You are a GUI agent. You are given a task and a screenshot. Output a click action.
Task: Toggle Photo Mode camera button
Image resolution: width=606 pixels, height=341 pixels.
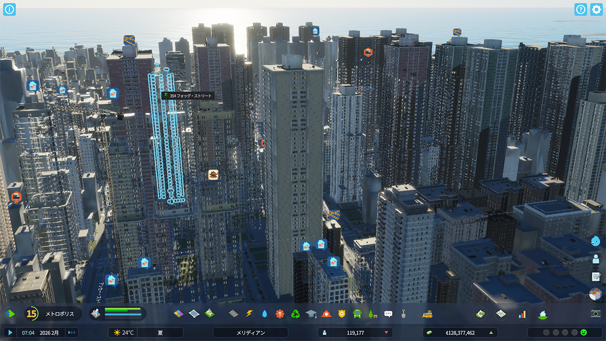click(x=596, y=314)
